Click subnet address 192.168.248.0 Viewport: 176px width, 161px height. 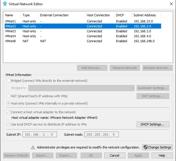tap(144, 41)
